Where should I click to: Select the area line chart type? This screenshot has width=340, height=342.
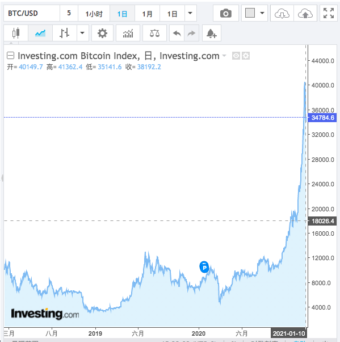[x=40, y=33]
